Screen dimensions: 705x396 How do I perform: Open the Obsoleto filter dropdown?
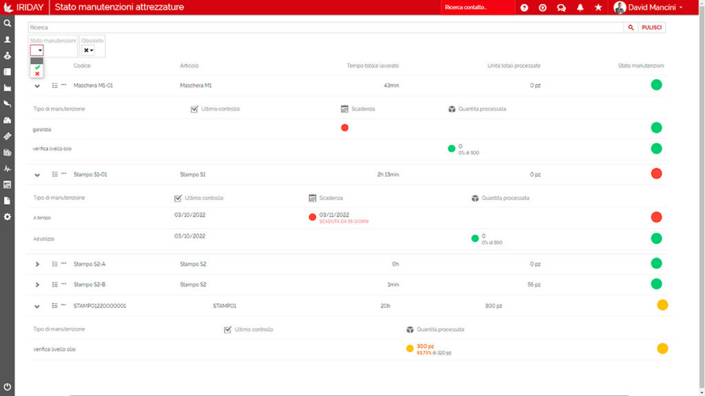[x=89, y=50]
